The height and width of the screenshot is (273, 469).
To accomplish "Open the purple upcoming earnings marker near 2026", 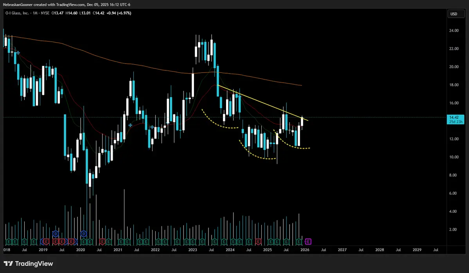I will click(x=308, y=242).
